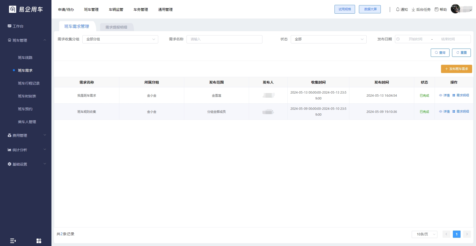
Task: Switch to the 需求提报明细 tab
Action: tap(116, 27)
